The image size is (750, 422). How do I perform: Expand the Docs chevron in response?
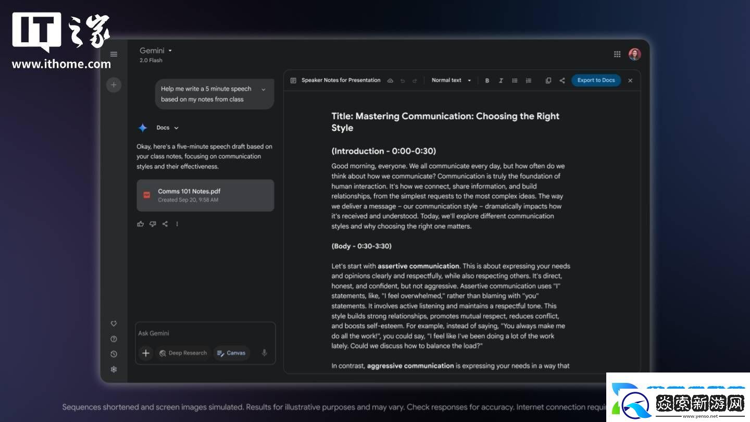click(x=176, y=128)
